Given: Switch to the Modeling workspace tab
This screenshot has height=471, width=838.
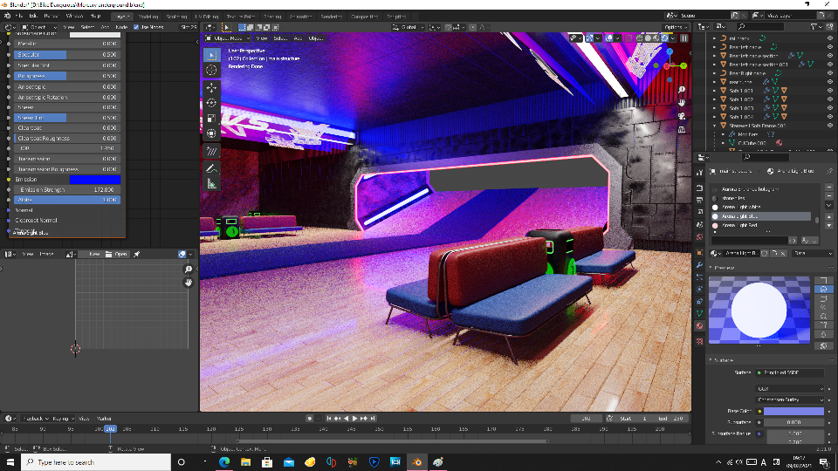Looking at the screenshot, I should point(148,17).
